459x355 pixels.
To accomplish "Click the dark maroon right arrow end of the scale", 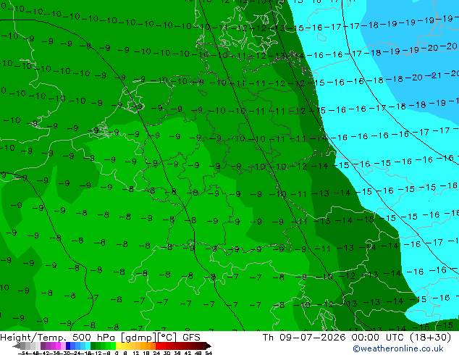I will (208, 346).
